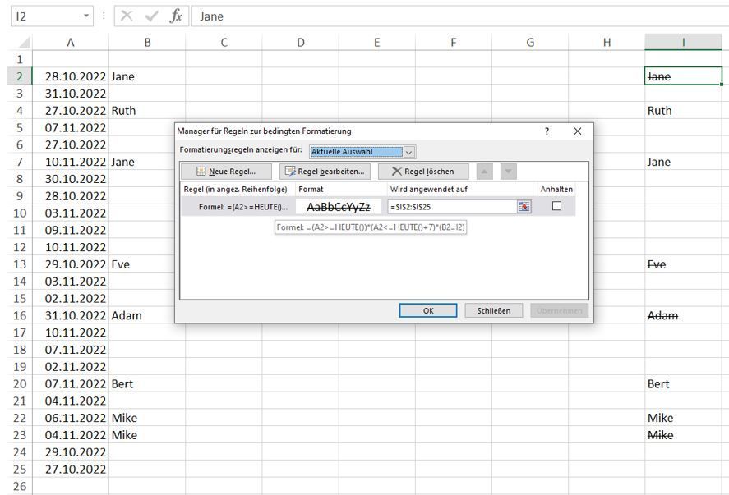729x495 pixels.
Task: Click Regel (in angez. Reihenfolge) header
Action: point(238,189)
